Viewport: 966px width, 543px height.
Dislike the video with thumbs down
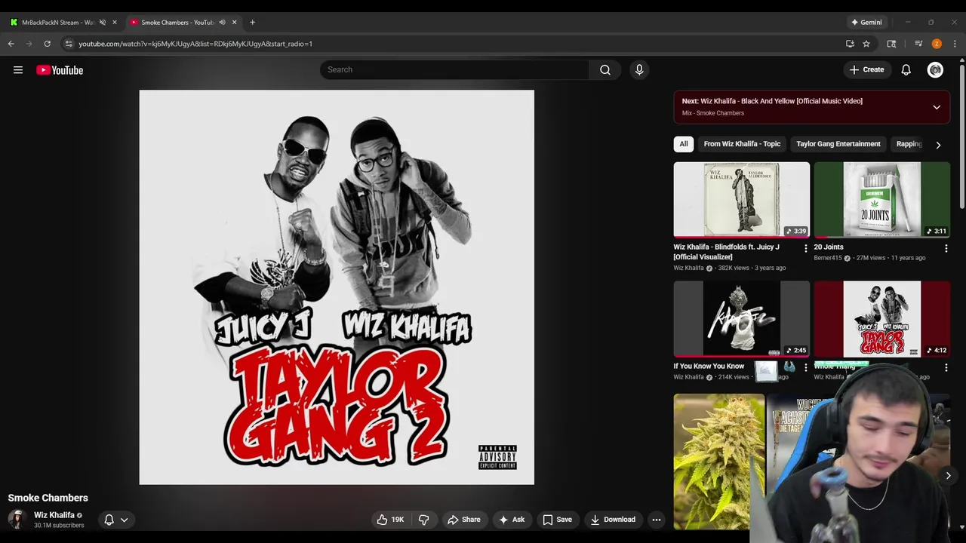click(423, 520)
